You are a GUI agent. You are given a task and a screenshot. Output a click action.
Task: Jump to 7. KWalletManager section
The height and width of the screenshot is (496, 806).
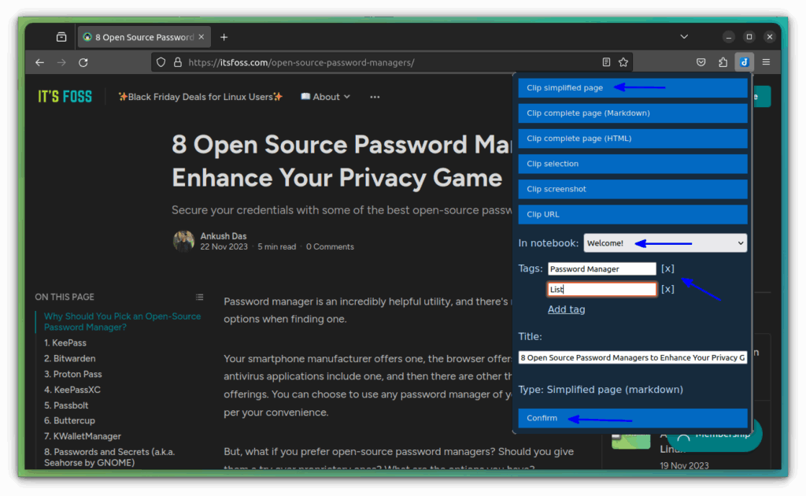tap(83, 436)
